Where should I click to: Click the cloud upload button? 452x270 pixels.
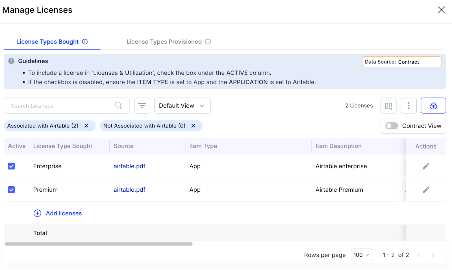point(433,106)
